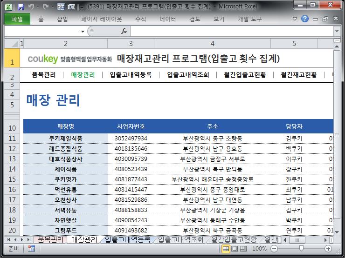The width and height of the screenshot is (345, 258).
Task: Click the Undo icon in title bar
Action: 31,7
